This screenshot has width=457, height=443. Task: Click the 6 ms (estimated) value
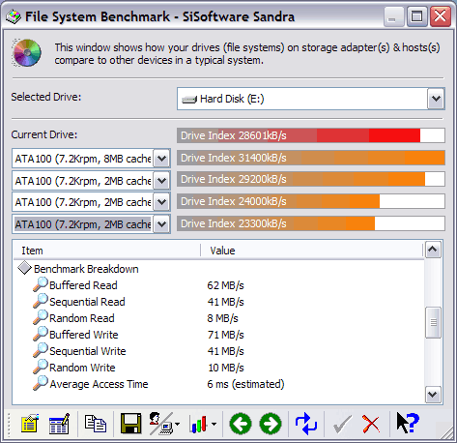[x=245, y=384]
